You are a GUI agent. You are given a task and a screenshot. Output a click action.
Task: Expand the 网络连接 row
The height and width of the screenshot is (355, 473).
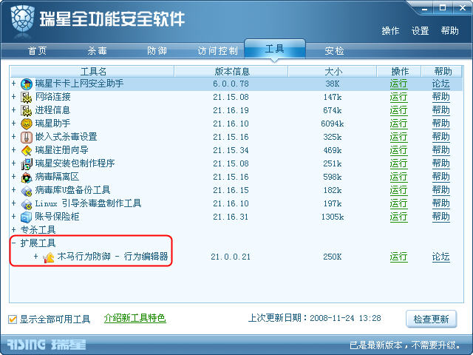(13, 97)
